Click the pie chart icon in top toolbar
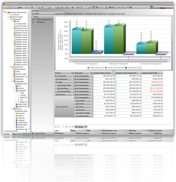 (61, 7)
